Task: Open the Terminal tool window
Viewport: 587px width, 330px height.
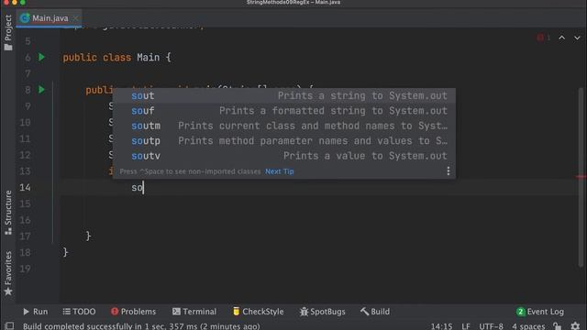Action: point(194,312)
